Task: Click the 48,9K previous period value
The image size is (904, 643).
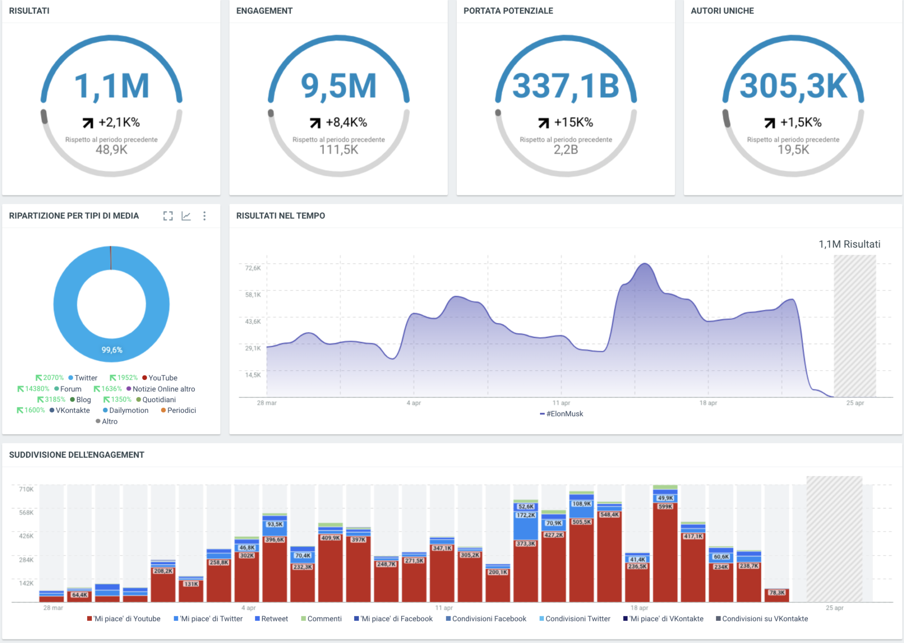Action: 112,150
